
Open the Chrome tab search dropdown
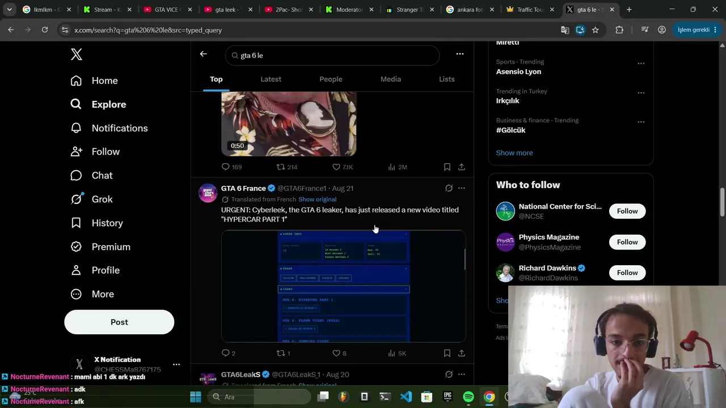point(10,10)
